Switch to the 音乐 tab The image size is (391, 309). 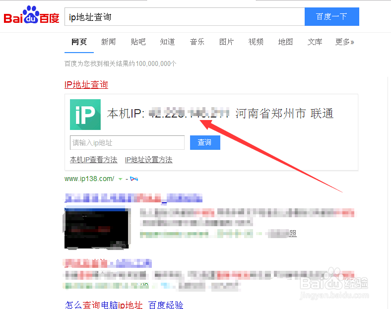point(197,42)
